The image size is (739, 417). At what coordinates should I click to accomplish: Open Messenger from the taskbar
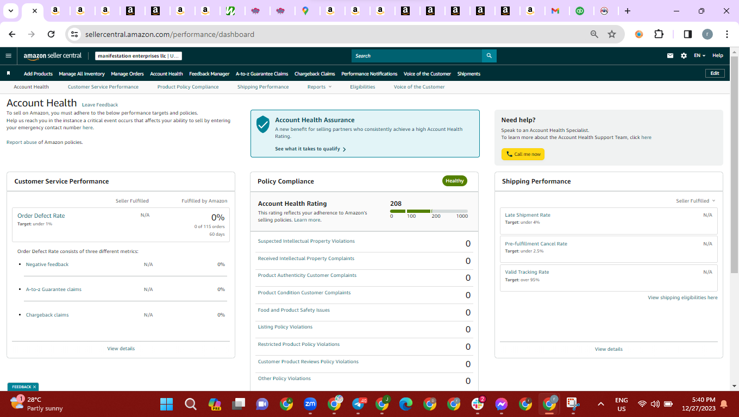click(x=502, y=404)
